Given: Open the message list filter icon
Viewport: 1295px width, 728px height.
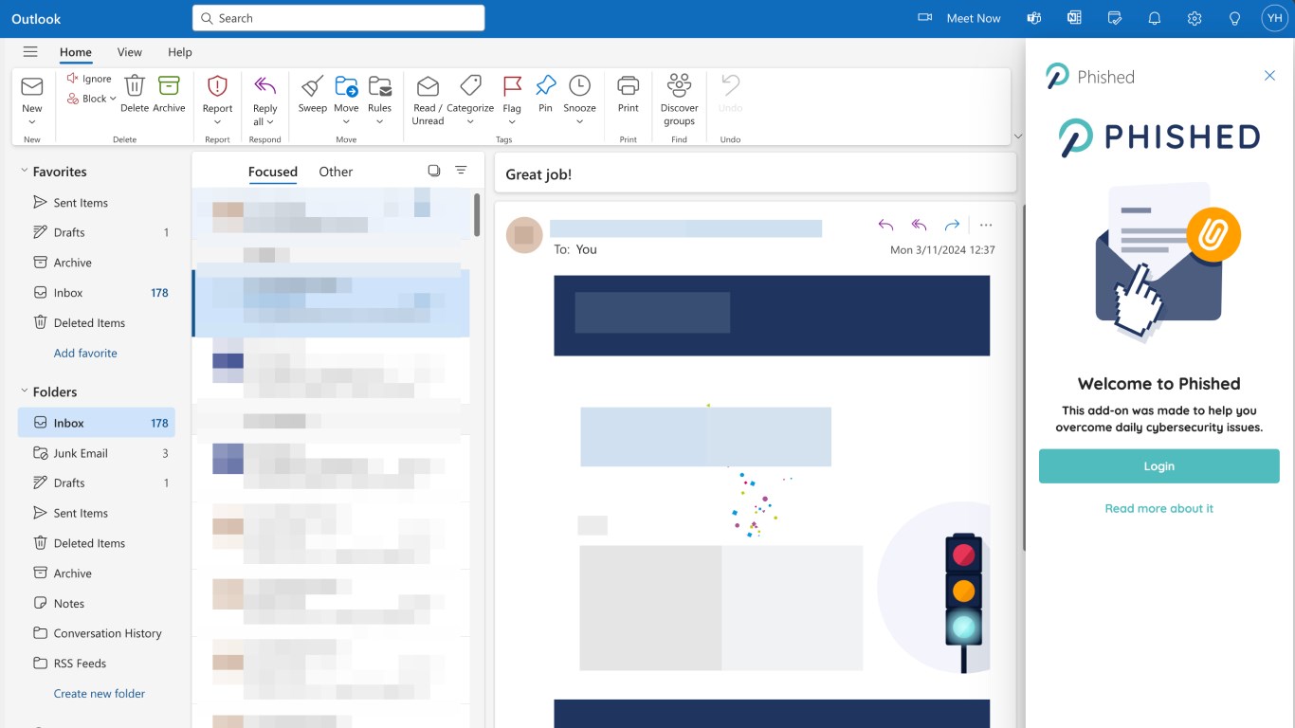Looking at the screenshot, I should (x=461, y=171).
